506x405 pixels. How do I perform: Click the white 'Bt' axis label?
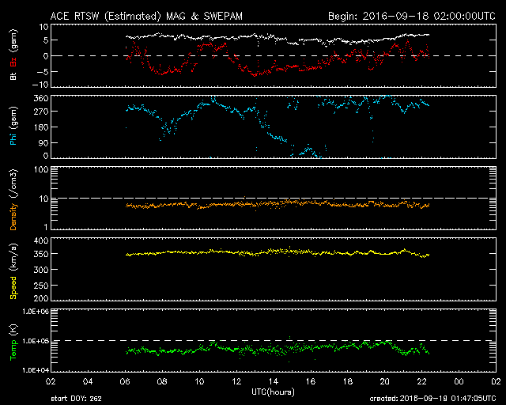click(13, 76)
